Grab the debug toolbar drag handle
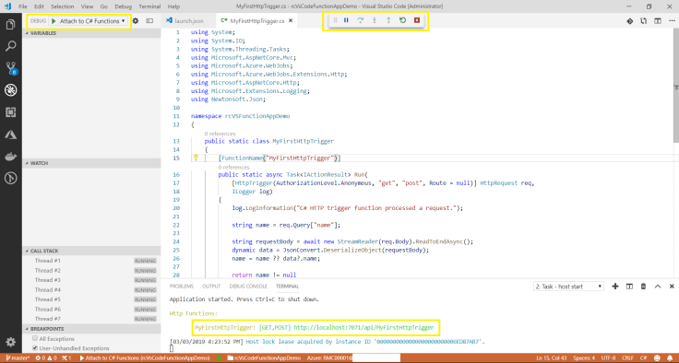The image size is (679, 363). (335, 20)
